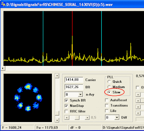Select the Quick PLL radio button
Image resolution: width=144 pixels, height=131 pixels.
pos(109,82)
